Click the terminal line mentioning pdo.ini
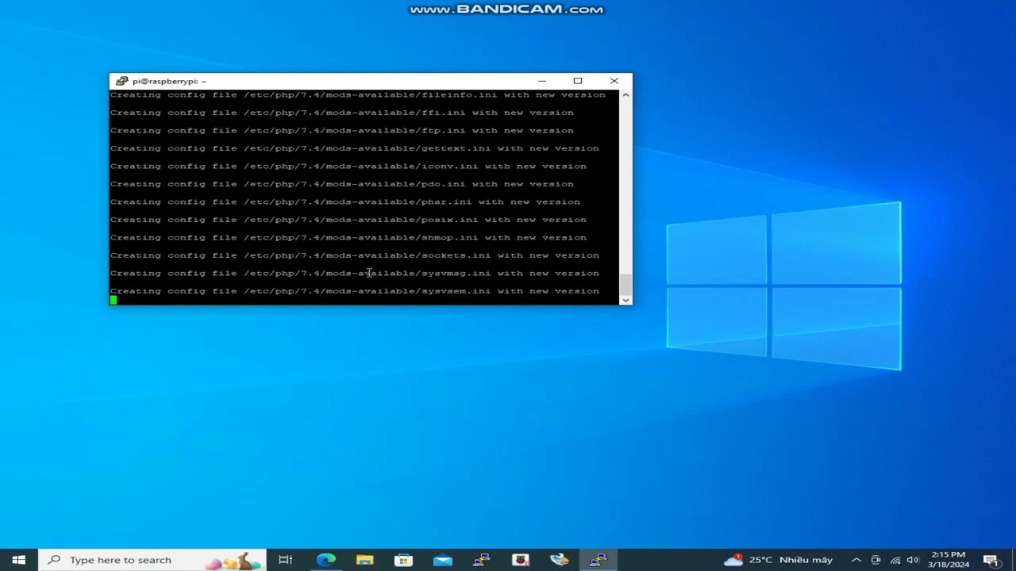1016x571 pixels. click(342, 184)
